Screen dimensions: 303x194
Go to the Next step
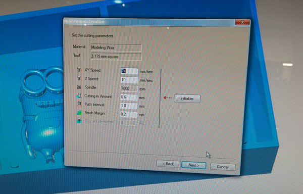click(x=194, y=165)
